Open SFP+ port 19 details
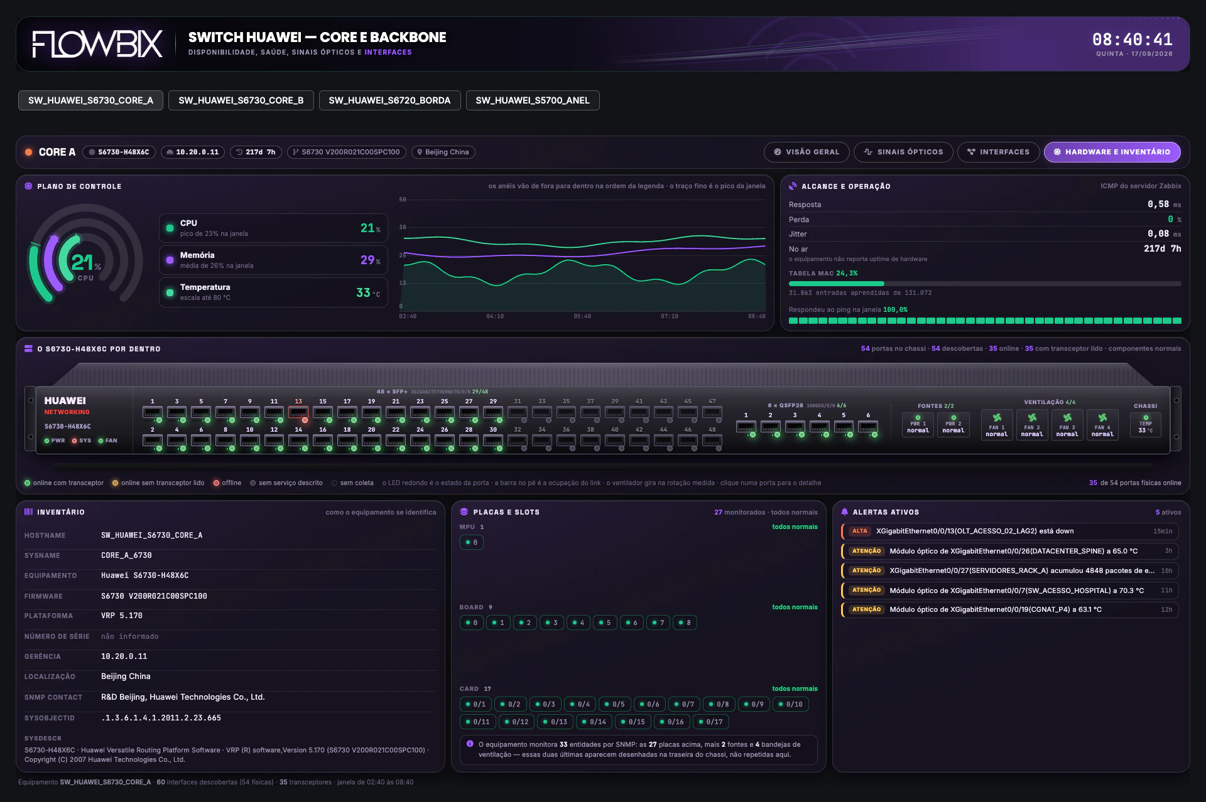The width and height of the screenshot is (1206, 802). tap(371, 412)
